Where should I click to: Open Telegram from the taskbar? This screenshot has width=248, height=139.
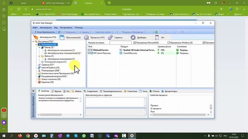click(x=68, y=136)
